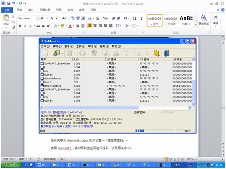
Task: Open Word Help question mark icon
Action: [x=223, y=10]
